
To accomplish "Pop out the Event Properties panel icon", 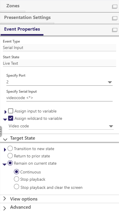I will tap(115, 30).
